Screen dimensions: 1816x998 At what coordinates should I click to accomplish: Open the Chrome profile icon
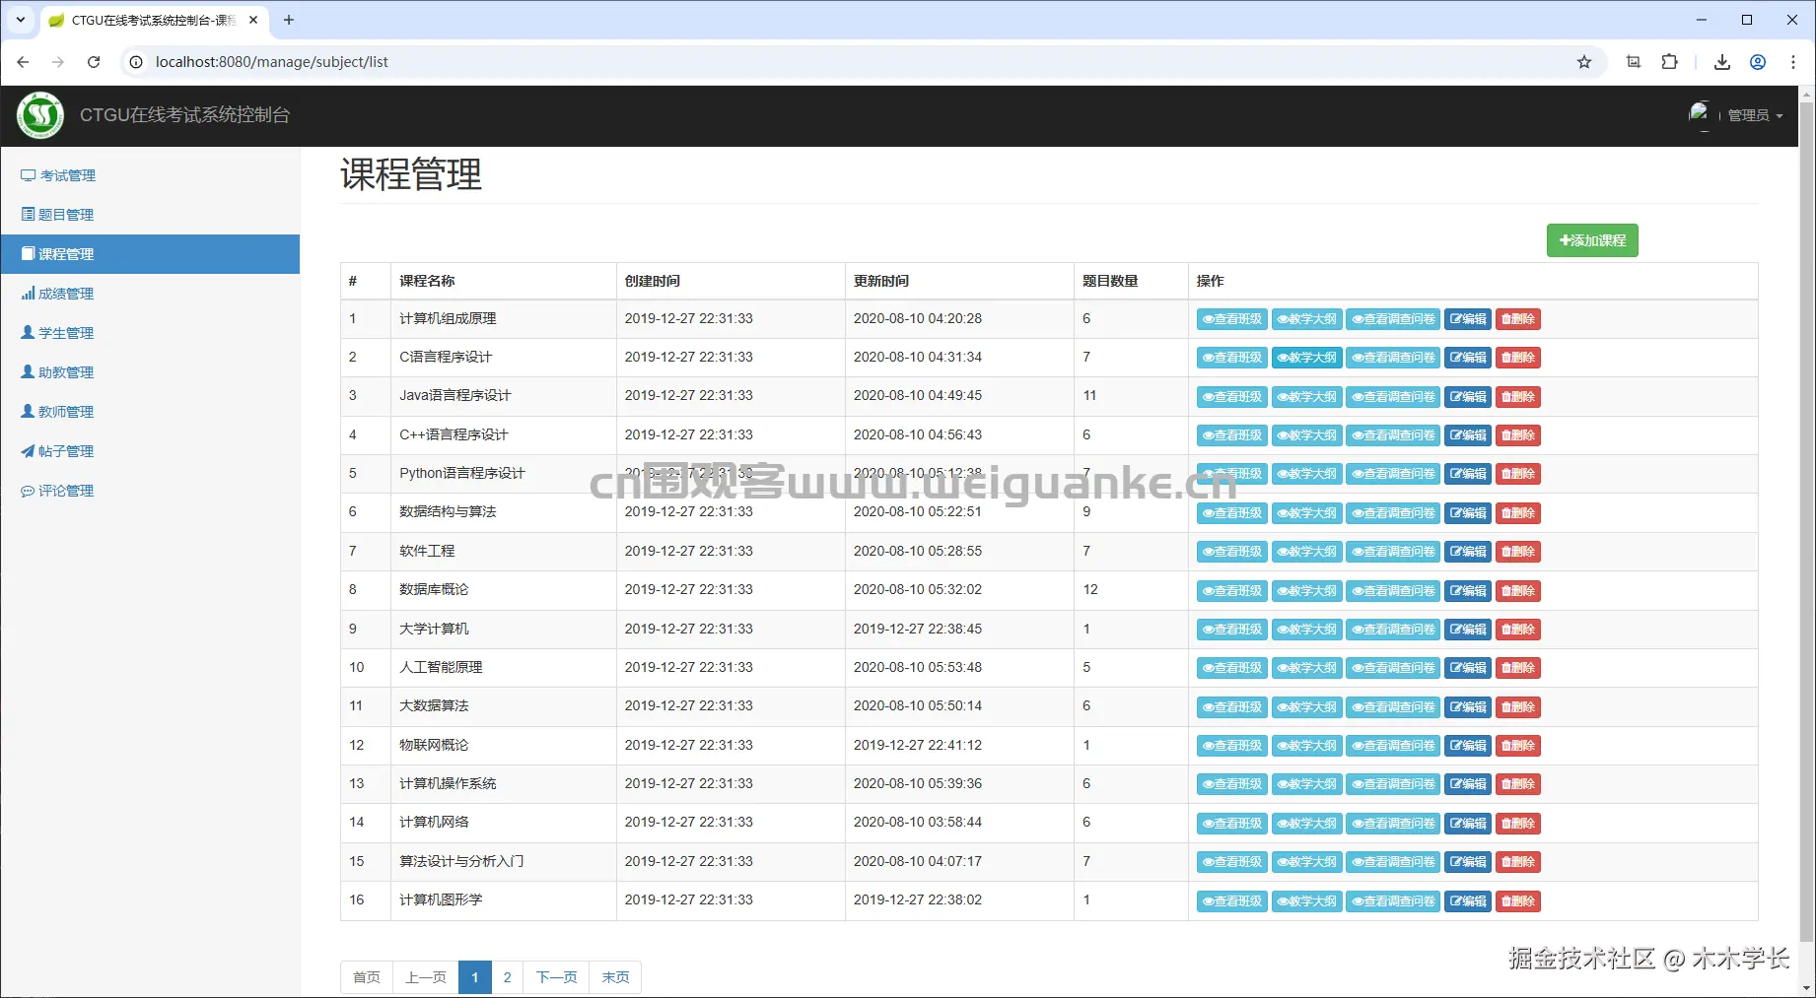tap(1758, 62)
